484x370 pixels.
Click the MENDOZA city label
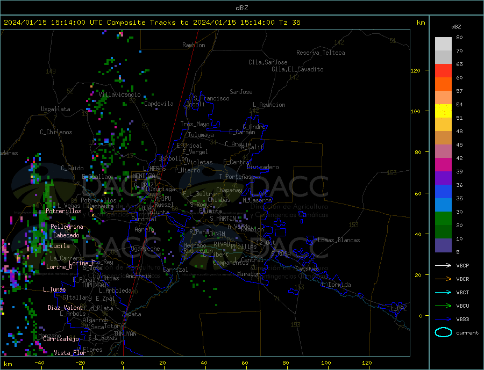(144, 176)
